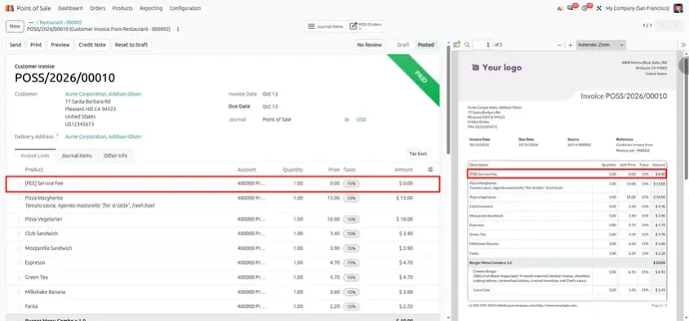Open the Delivery Address Acme Corporation link

click(x=103, y=136)
